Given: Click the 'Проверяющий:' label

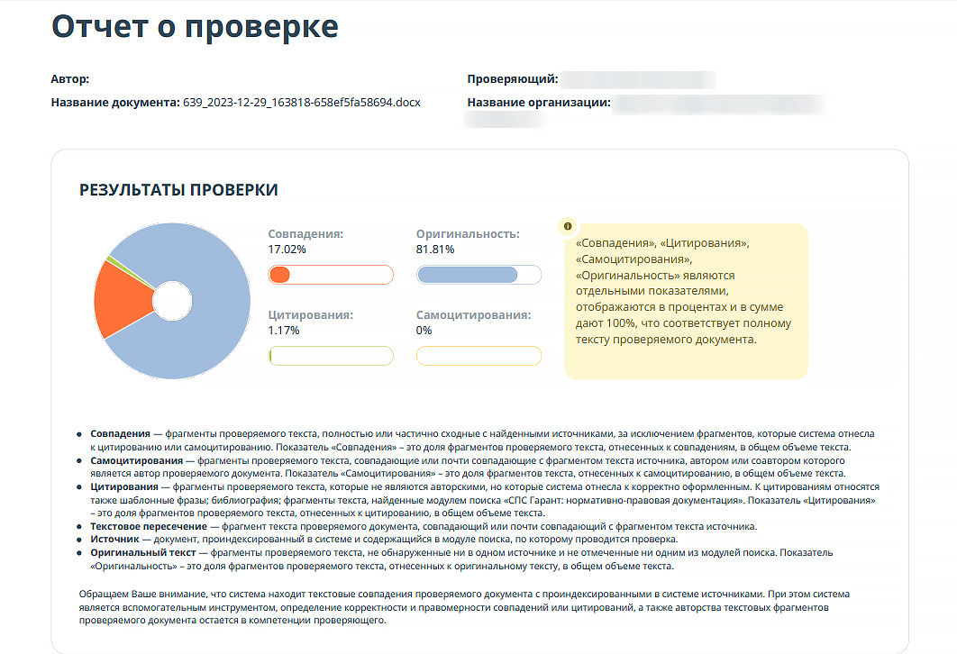Looking at the screenshot, I should pos(513,79).
